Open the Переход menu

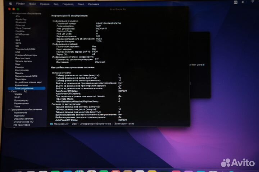point(68,4)
